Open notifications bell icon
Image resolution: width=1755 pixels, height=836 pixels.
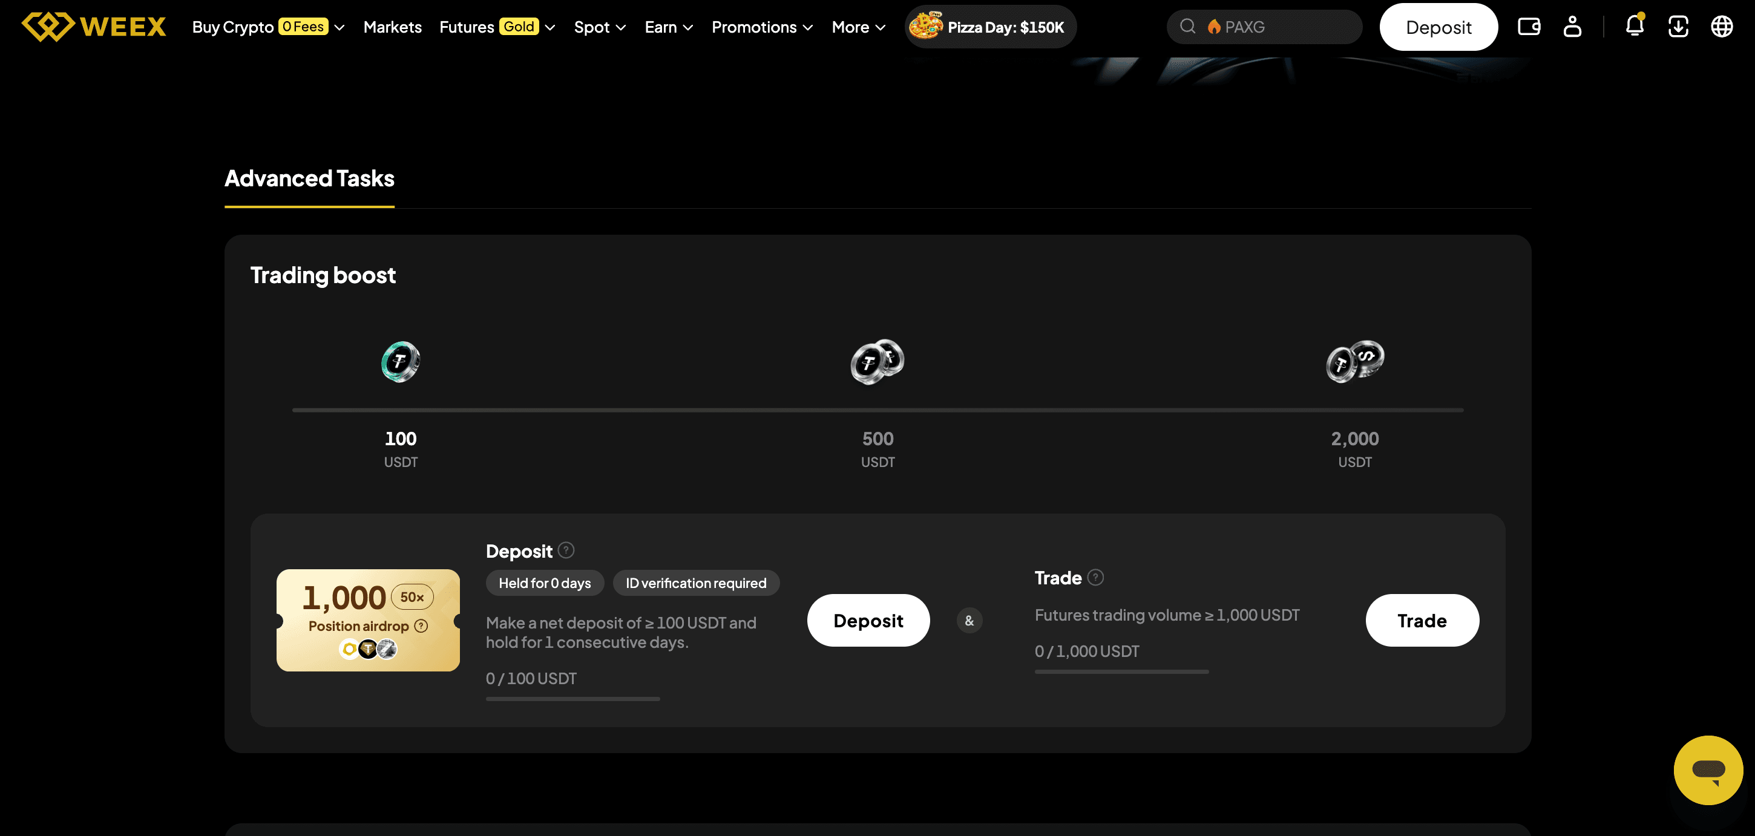(x=1635, y=26)
